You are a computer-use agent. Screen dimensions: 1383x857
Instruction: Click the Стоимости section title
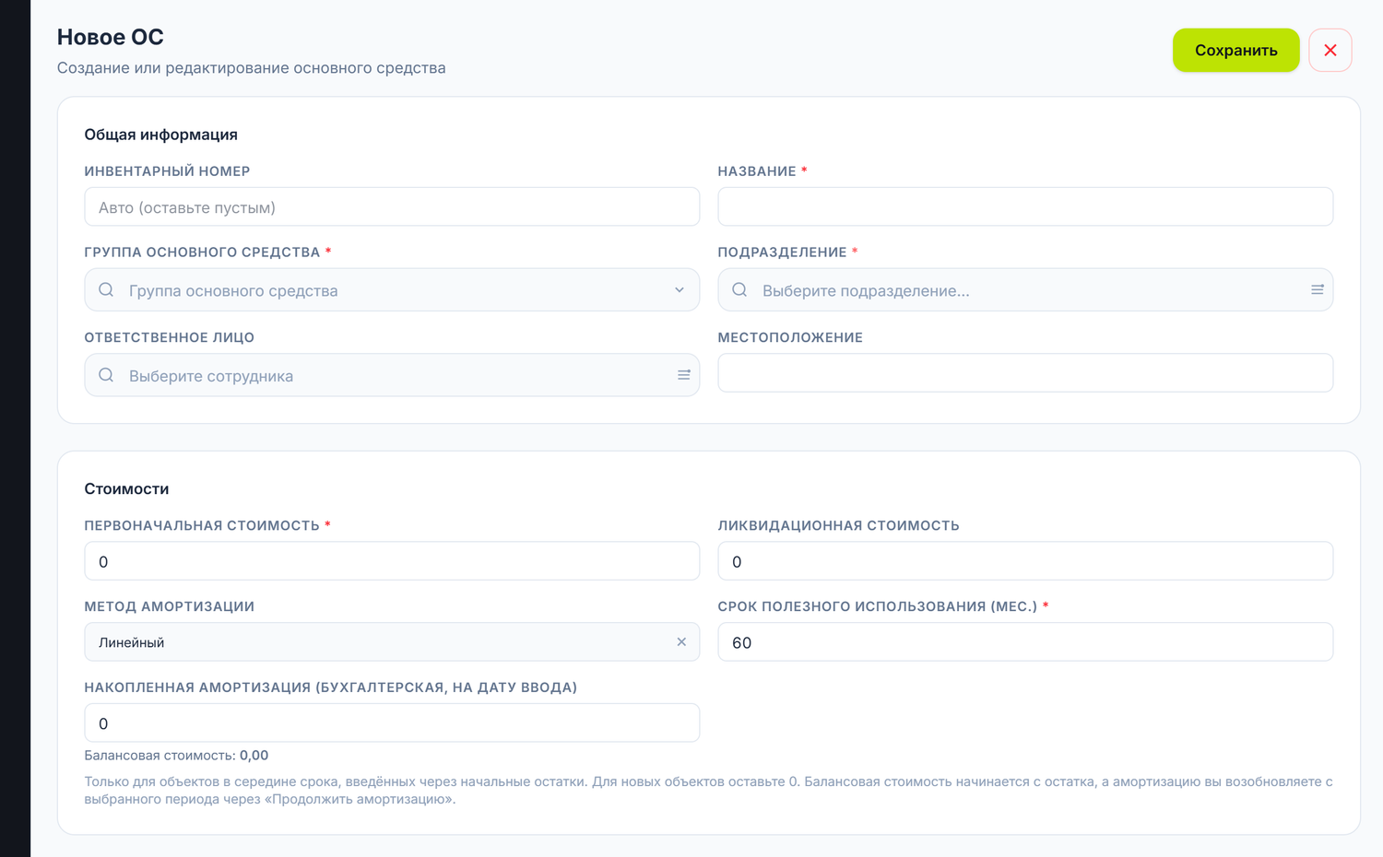126,488
